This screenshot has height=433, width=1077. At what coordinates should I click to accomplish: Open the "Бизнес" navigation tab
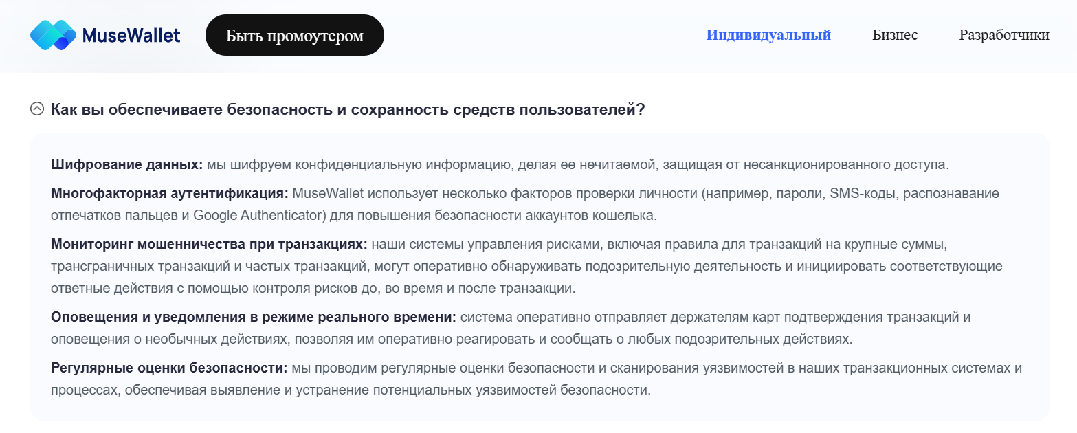pyautogui.click(x=895, y=35)
